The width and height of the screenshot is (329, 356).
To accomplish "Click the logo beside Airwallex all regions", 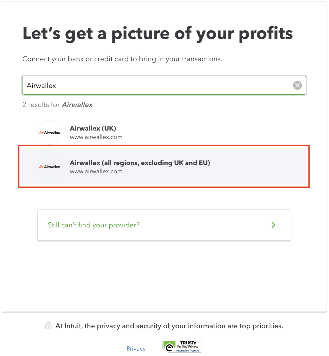I will [50, 167].
